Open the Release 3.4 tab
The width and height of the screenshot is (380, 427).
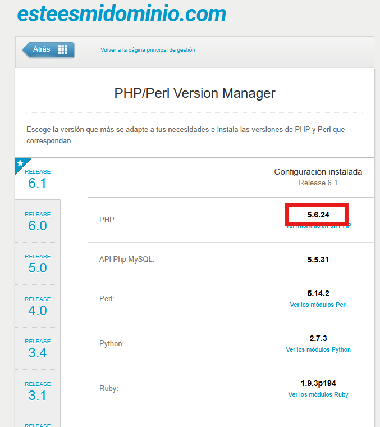point(38,348)
